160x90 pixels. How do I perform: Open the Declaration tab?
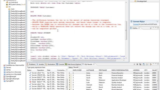(x=50, y=64)
